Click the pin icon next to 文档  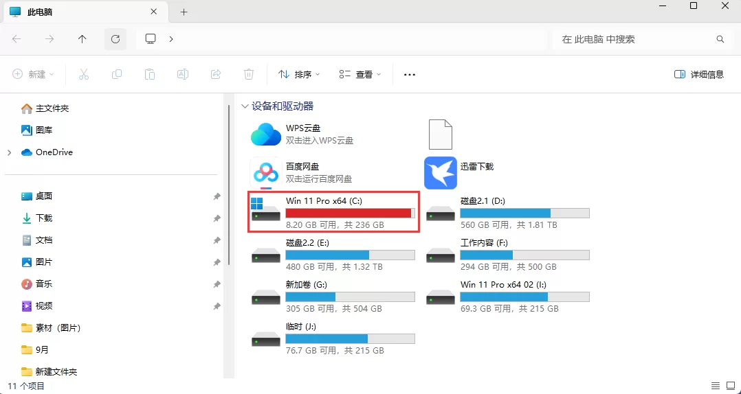pyautogui.click(x=217, y=240)
